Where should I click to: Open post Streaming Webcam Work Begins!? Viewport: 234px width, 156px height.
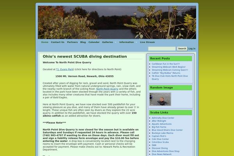point(168,67)
